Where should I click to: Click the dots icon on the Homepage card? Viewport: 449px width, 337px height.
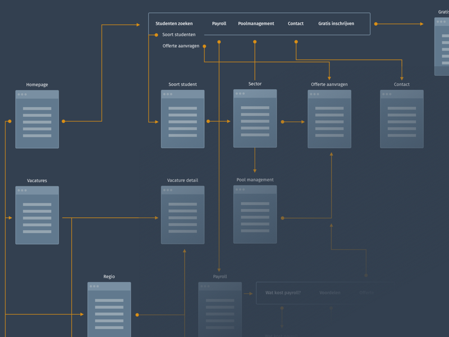pyautogui.click(x=23, y=95)
